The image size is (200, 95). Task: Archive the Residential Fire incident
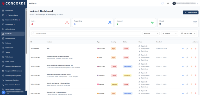[x=191, y=58]
